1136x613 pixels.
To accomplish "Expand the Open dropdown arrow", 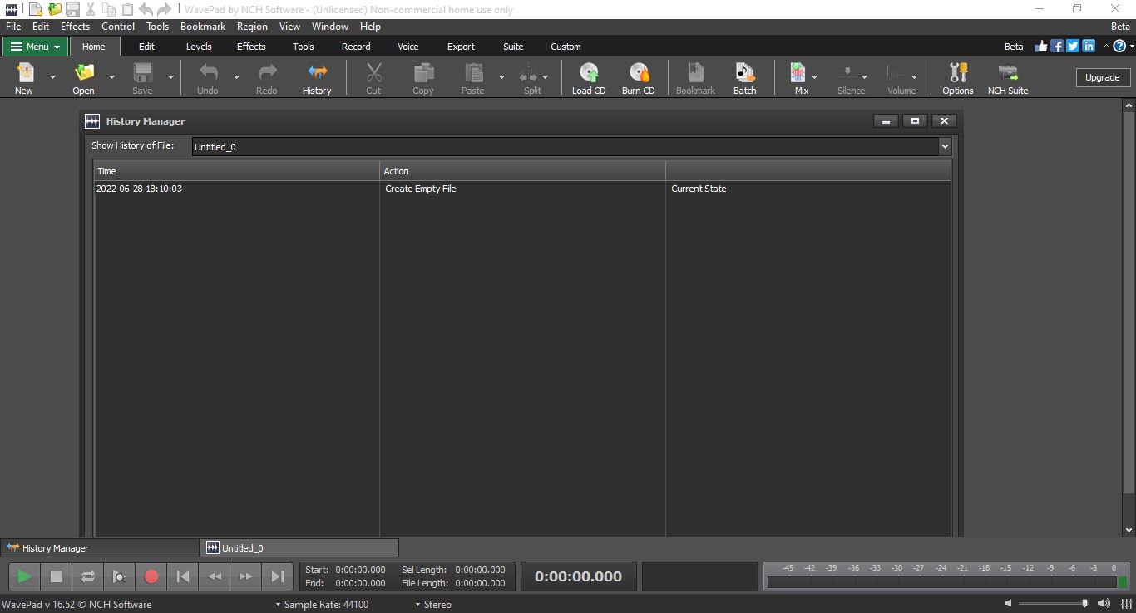I will pos(111,77).
